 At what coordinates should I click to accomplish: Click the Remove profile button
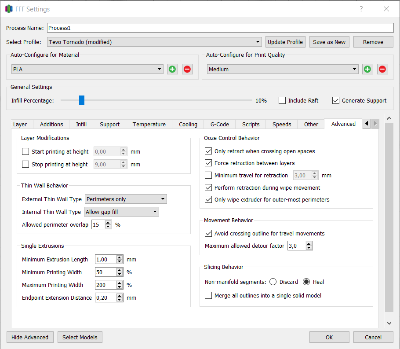tap(373, 42)
